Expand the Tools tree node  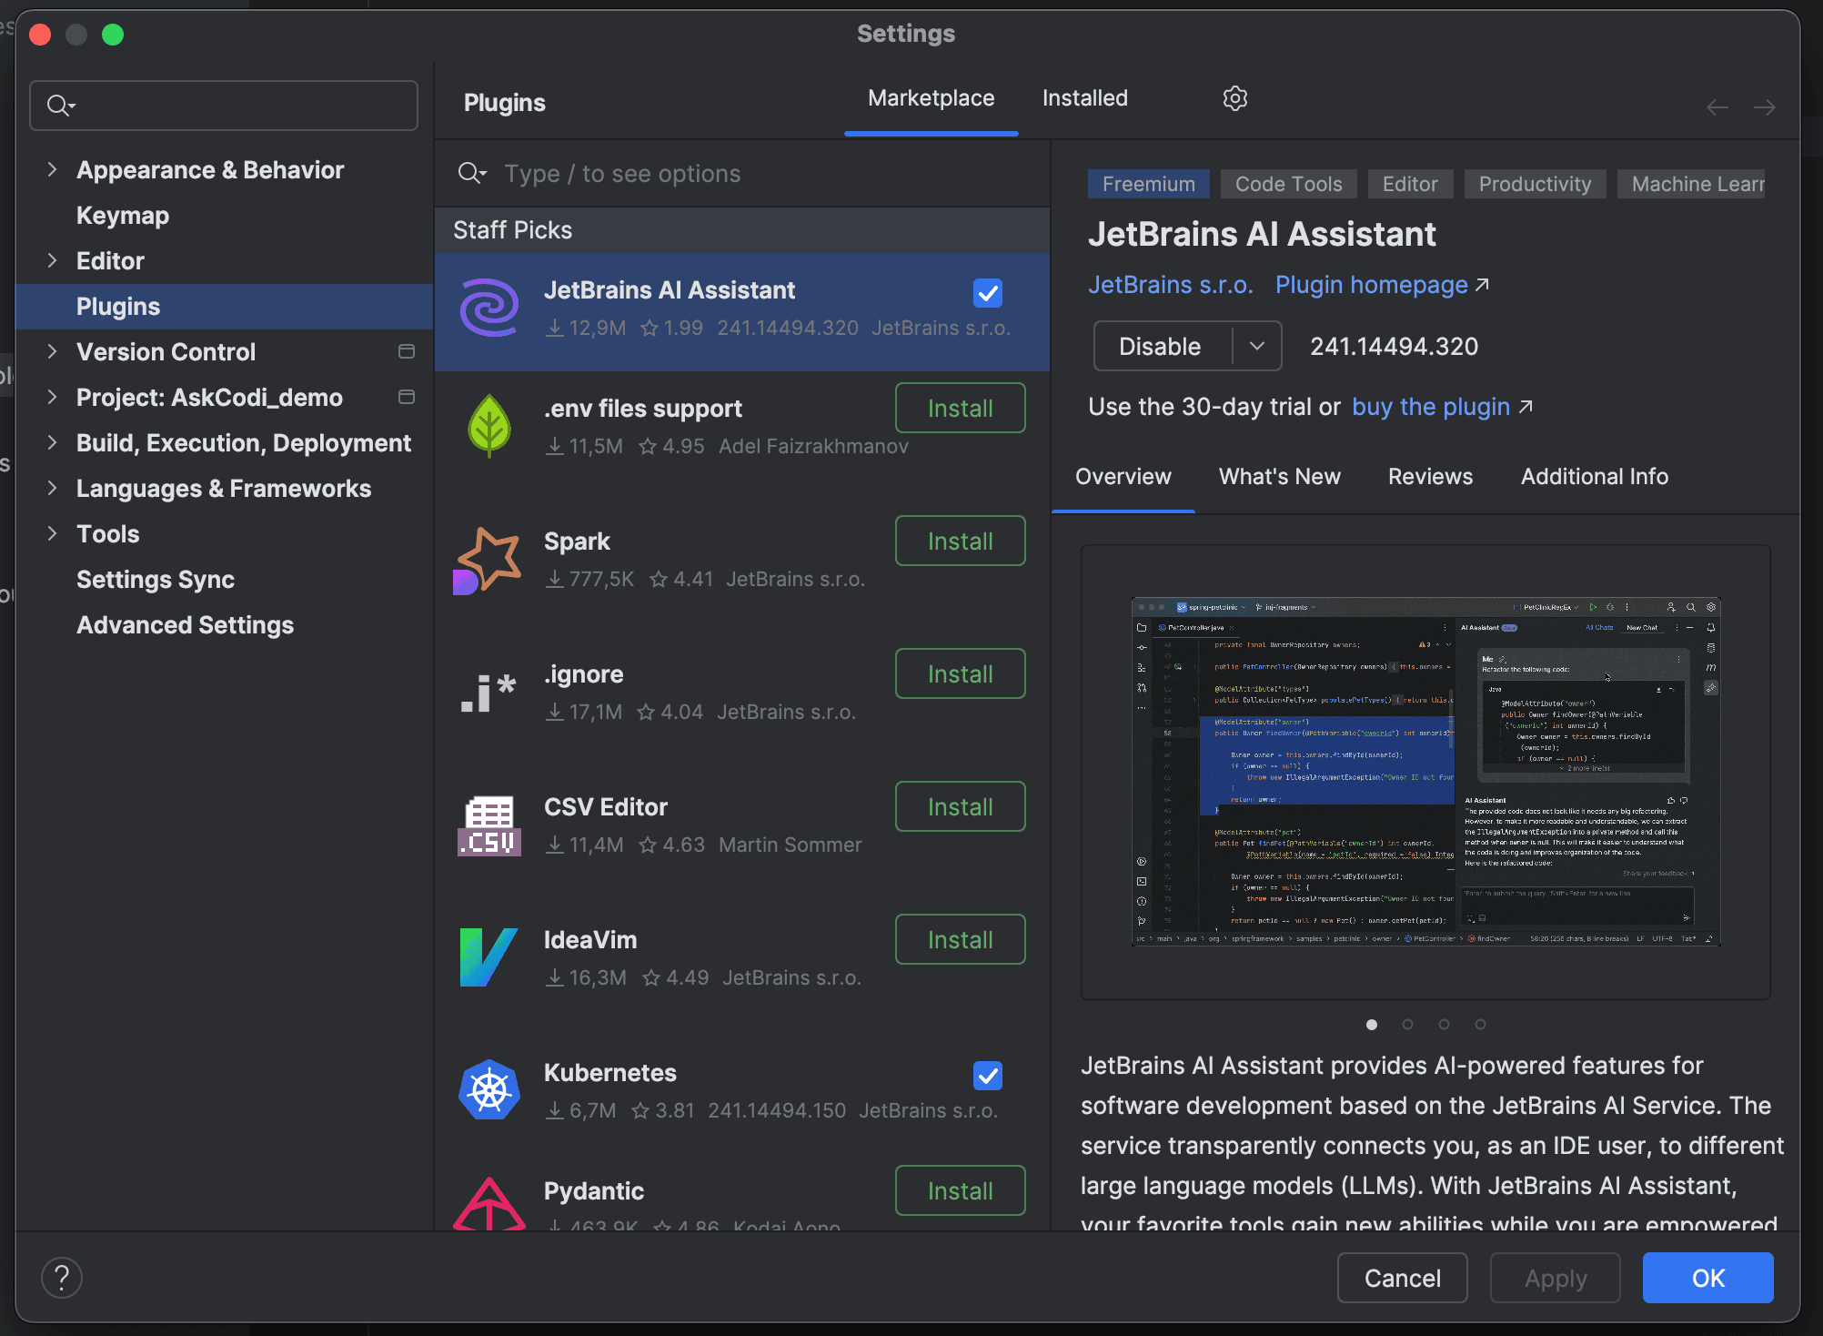52,533
